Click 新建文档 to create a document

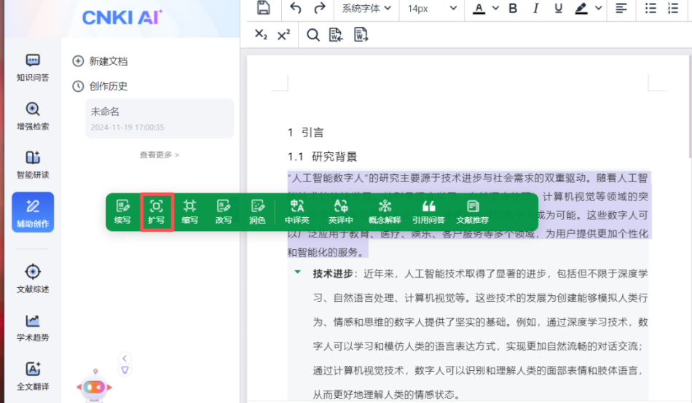[x=101, y=61]
